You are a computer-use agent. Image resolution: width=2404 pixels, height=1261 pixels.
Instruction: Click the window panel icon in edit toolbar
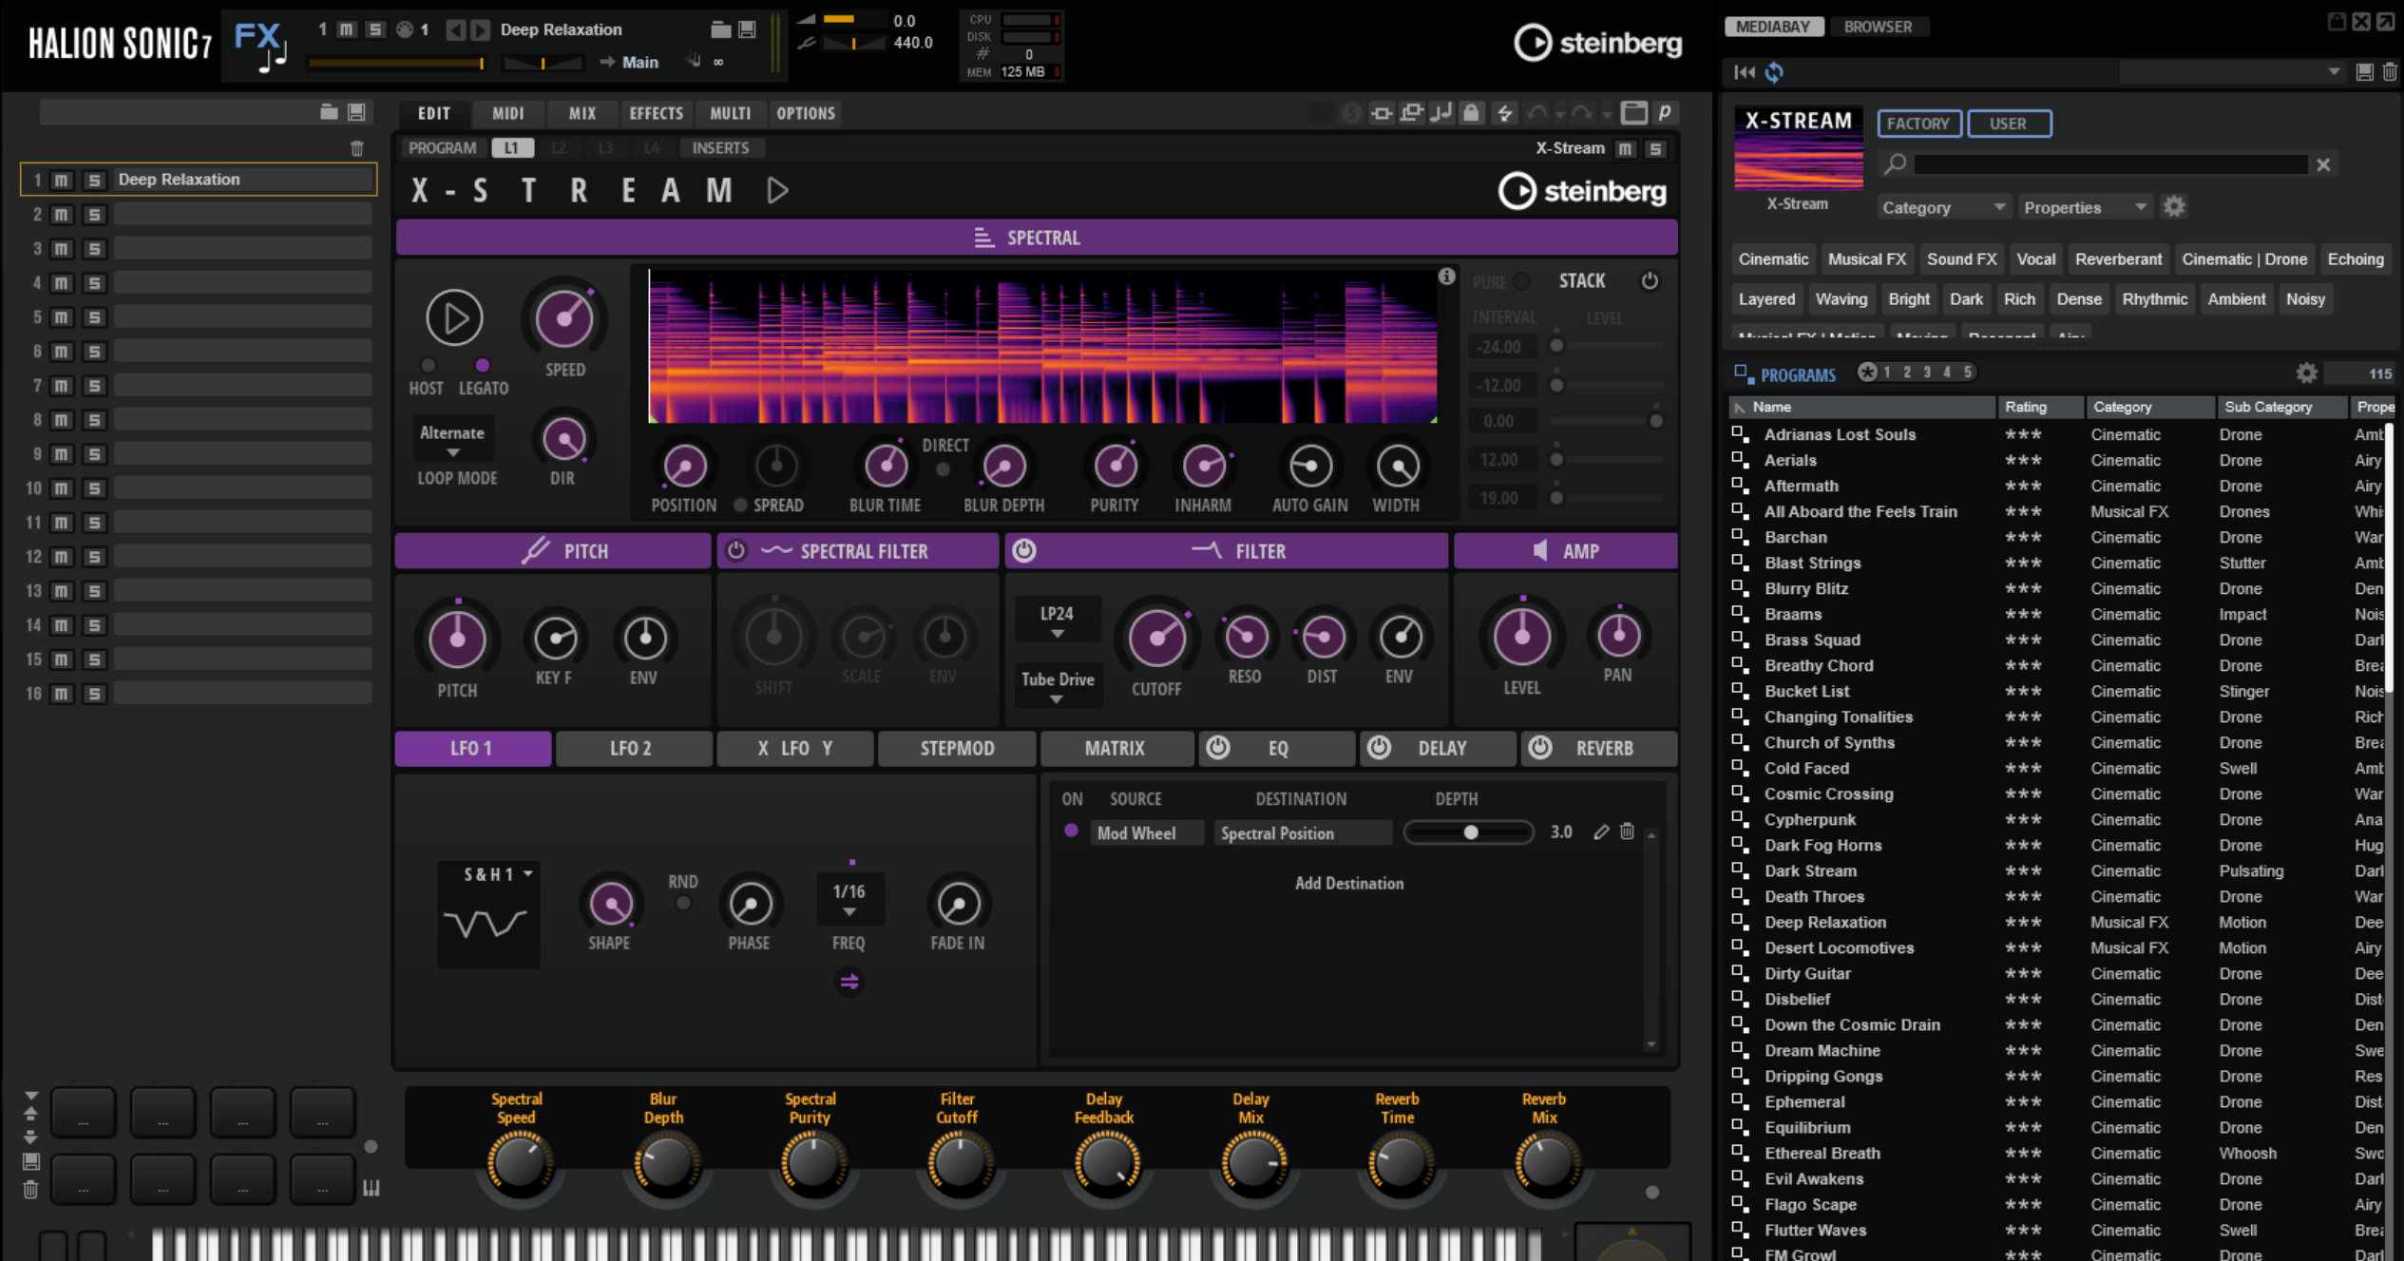tap(1633, 113)
